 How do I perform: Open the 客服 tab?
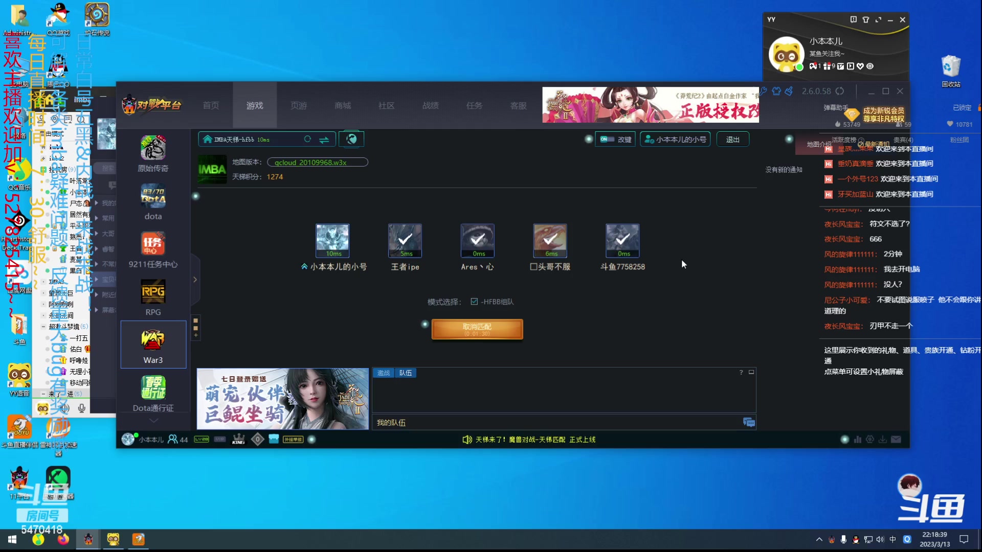[519, 105]
